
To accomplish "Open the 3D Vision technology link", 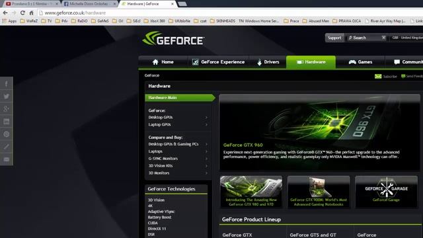I will (156, 200).
